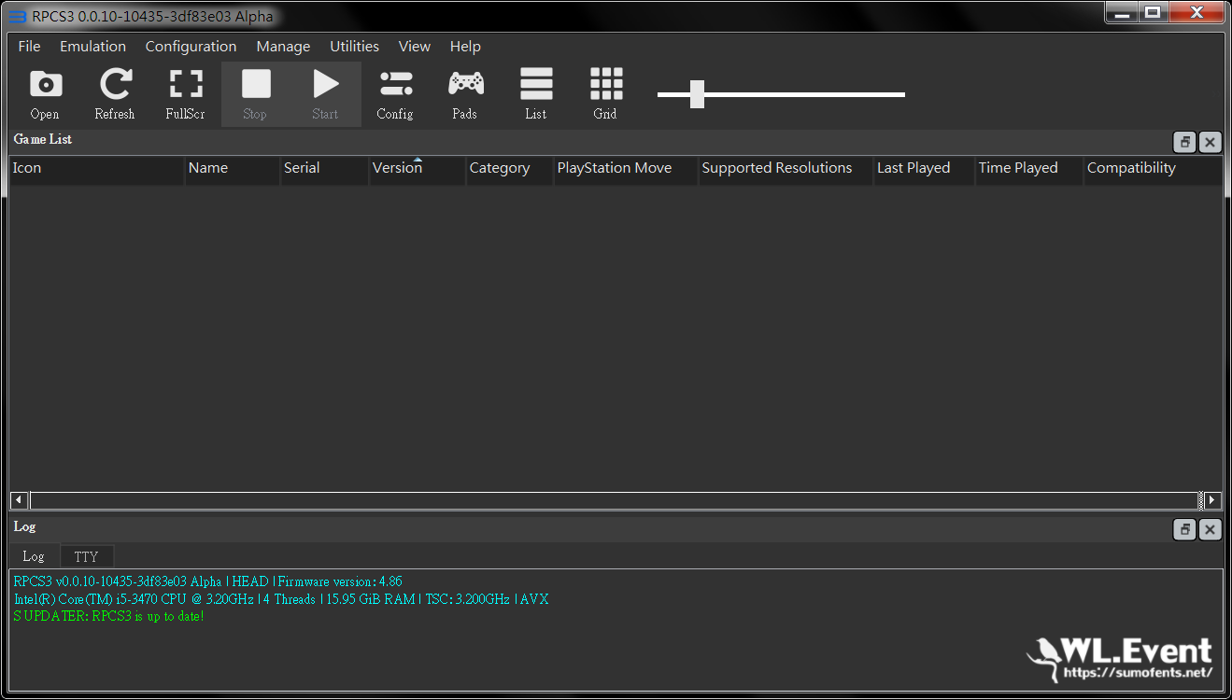Viewport: 1232px width, 700px height.
Task: Undock the Game List panel
Action: click(x=1184, y=142)
